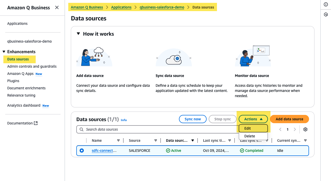
Task: Collapse the How it works section
Action: [x=78, y=34]
